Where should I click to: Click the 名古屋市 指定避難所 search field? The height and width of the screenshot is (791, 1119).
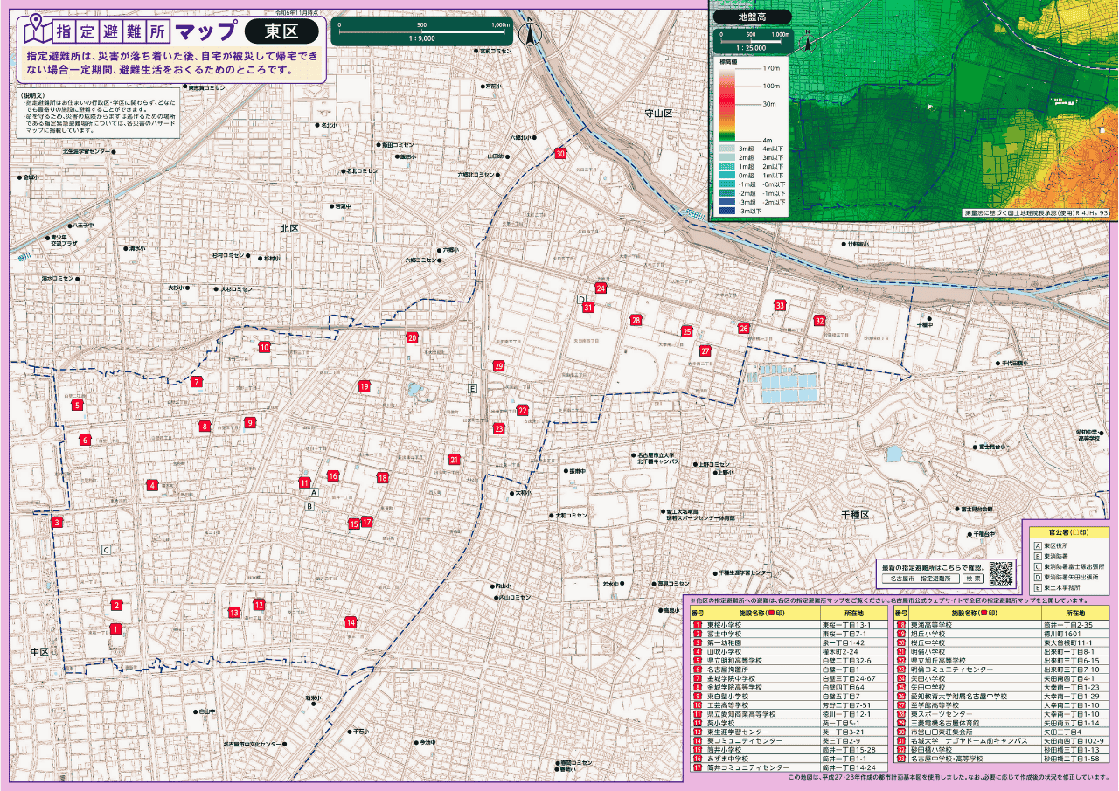920,579
